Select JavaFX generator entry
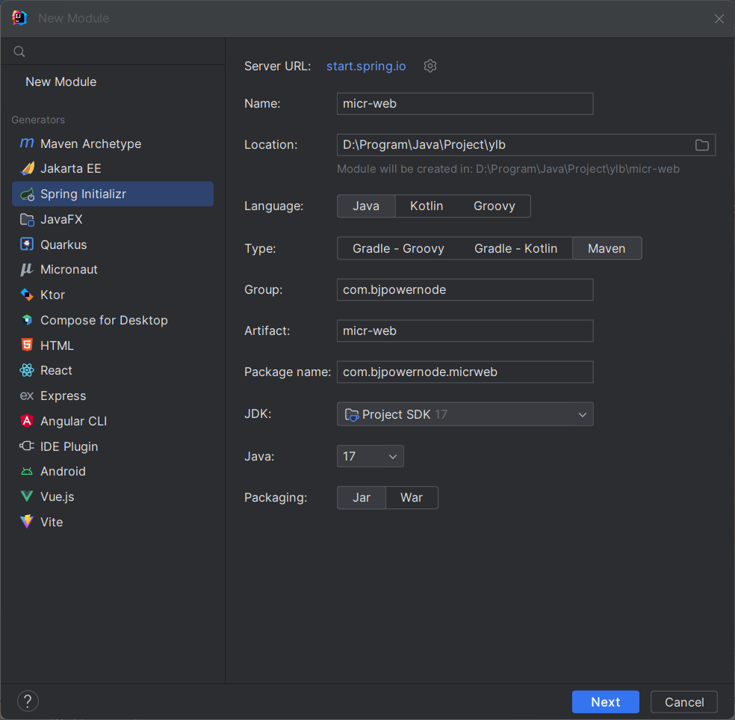 [x=113, y=219]
